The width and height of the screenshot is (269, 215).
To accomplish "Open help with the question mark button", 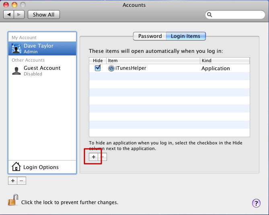I will coord(256,203).
